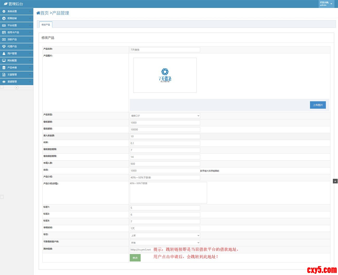338x275 pixels.
Task: Open the 网站配置 menu item
Action: 17,61
